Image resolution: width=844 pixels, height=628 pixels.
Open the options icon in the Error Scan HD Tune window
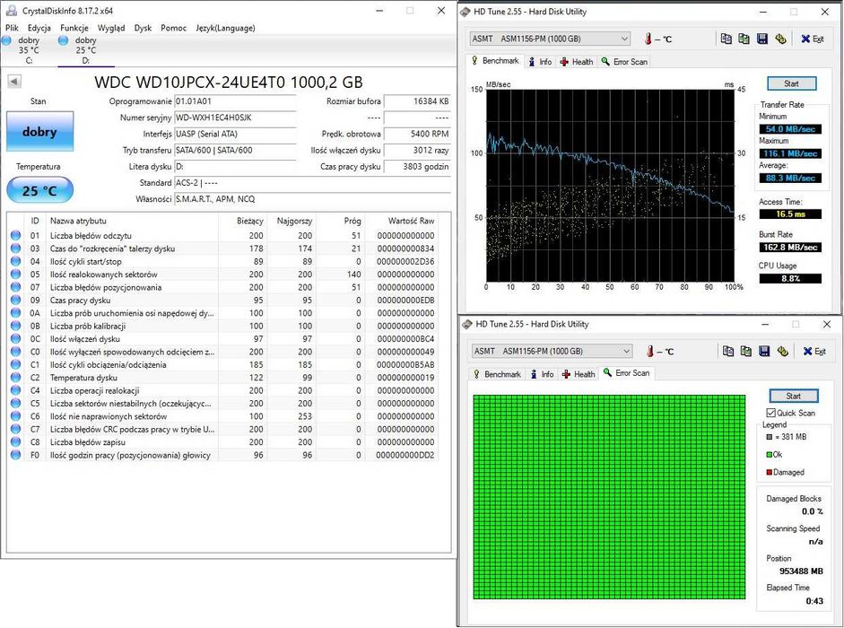coord(783,351)
